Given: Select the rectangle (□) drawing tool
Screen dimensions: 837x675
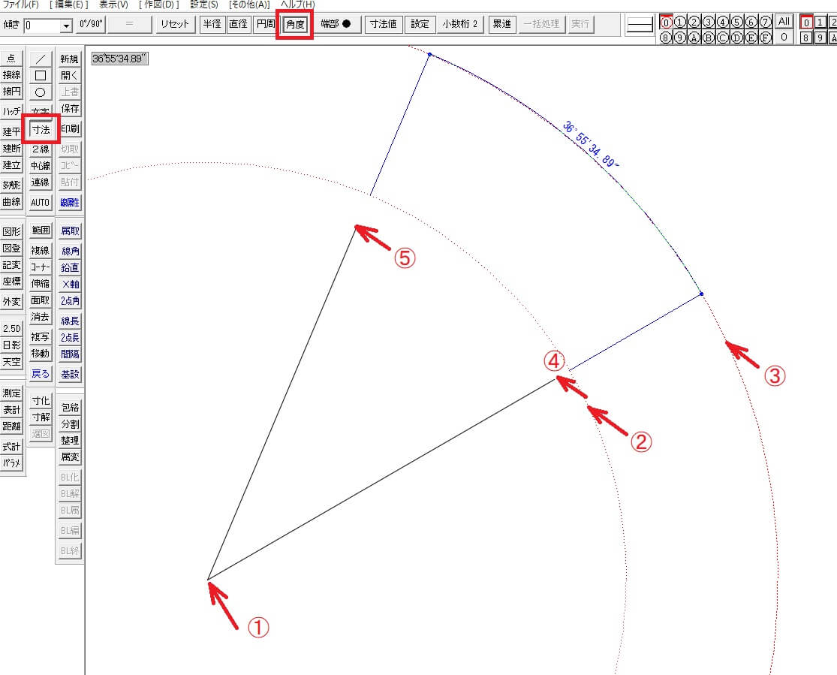Looking at the screenshot, I should pos(41,76).
